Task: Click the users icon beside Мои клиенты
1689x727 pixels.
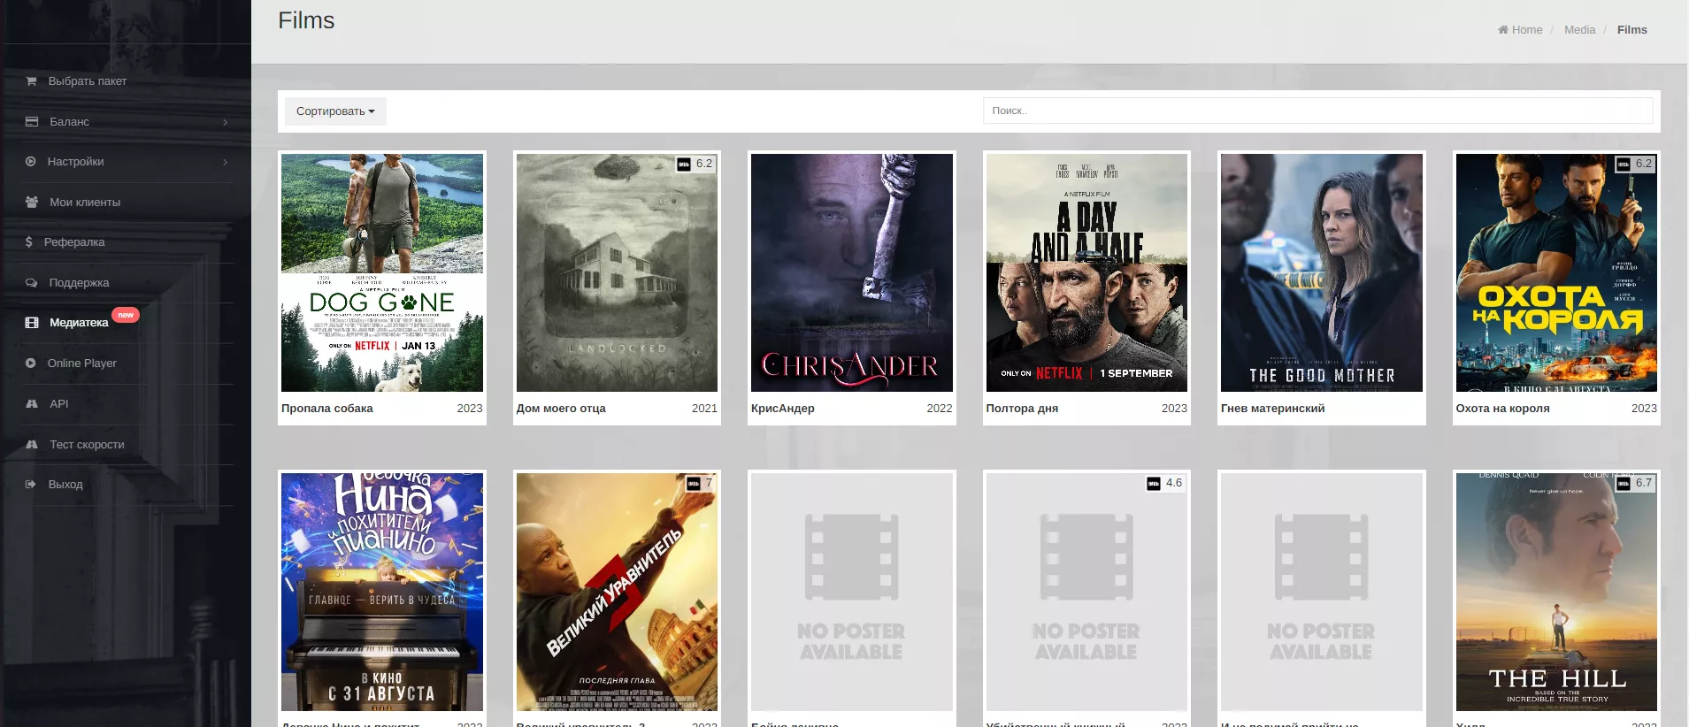Action: coord(32,203)
